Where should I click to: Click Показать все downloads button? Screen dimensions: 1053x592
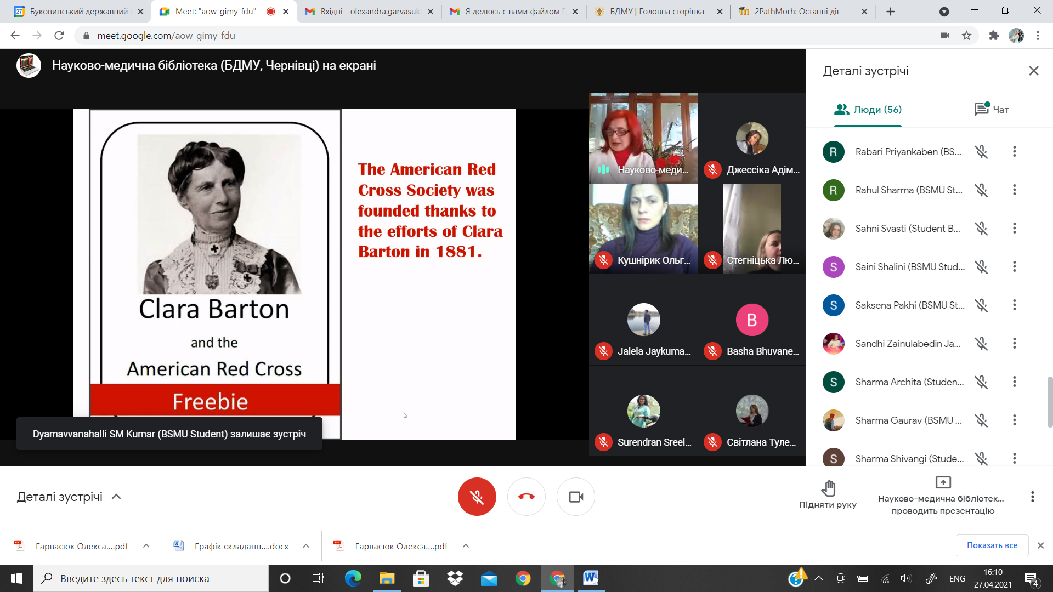pos(992,545)
